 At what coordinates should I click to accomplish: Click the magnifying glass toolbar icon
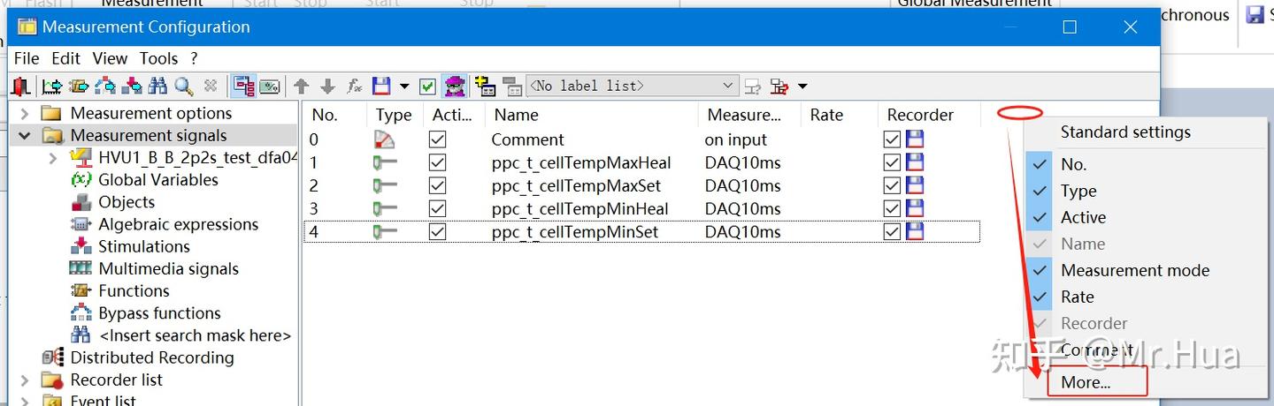[x=183, y=86]
